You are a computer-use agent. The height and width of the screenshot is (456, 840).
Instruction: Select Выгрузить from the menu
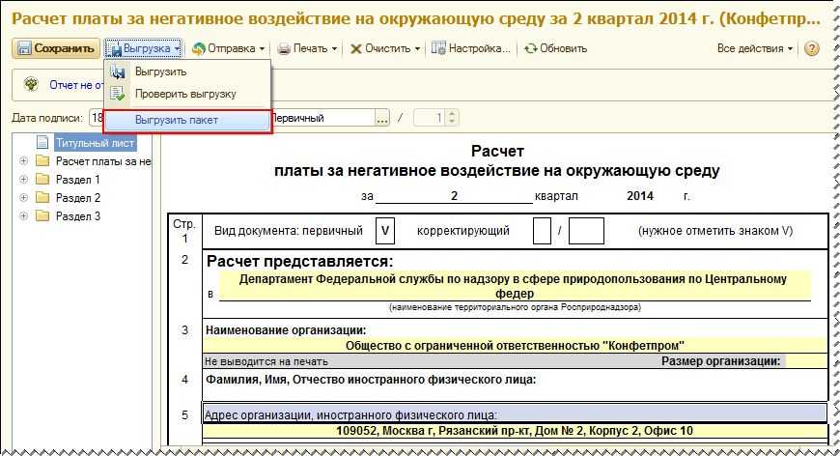tap(161, 71)
